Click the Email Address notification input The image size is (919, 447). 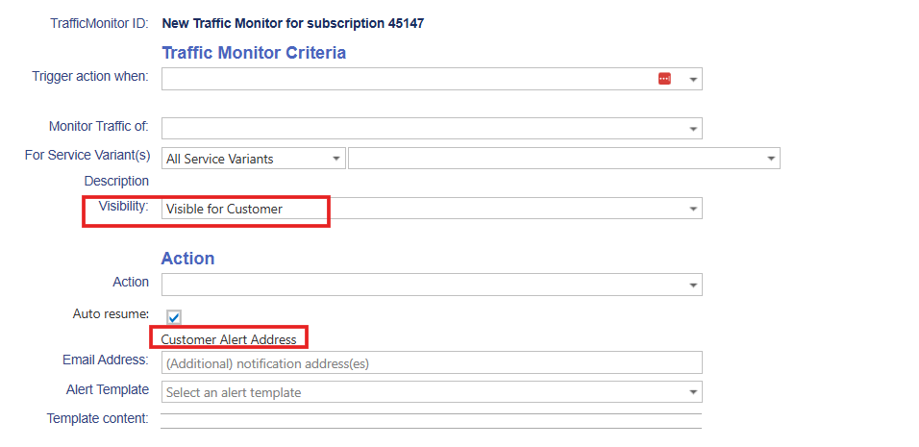tap(432, 363)
